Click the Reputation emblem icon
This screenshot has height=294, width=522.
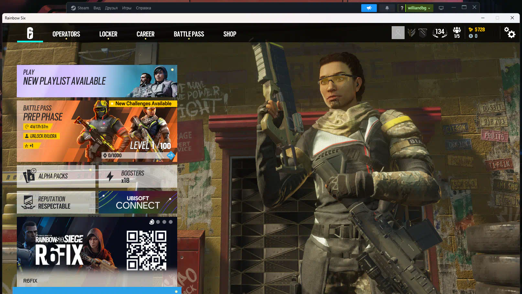click(28, 202)
